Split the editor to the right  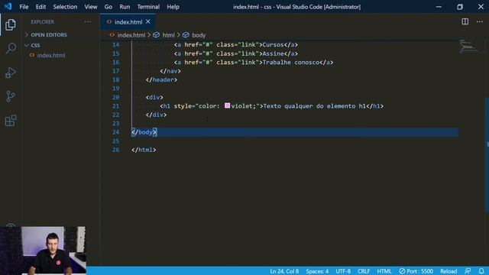(465, 21)
